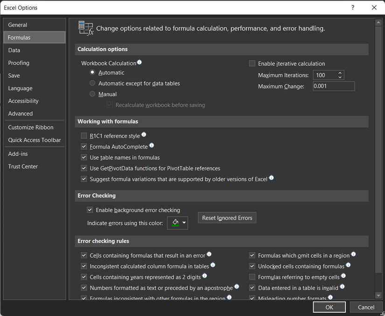The image size is (385, 316).
Task: Confirm settings with the OK button
Action: [329, 307]
